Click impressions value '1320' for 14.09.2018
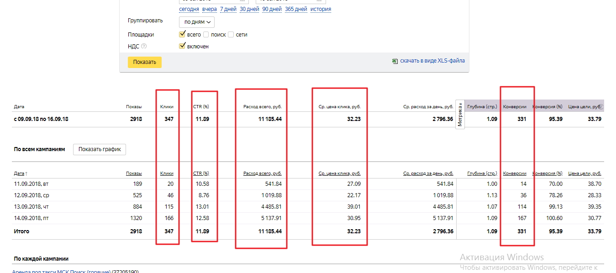This screenshot has height=273, width=616. pos(136,218)
